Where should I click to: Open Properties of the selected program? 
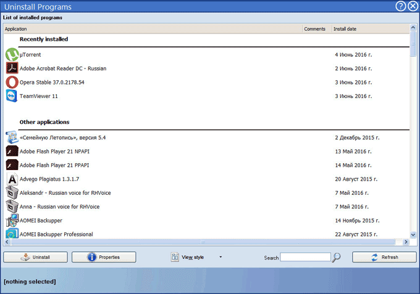104,257
